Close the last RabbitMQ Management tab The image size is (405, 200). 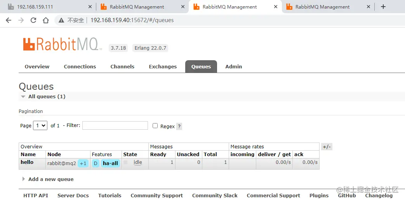click(x=368, y=7)
